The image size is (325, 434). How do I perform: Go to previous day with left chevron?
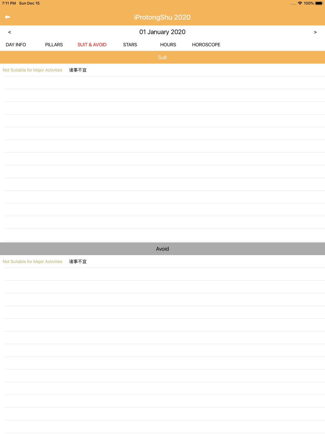point(9,32)
